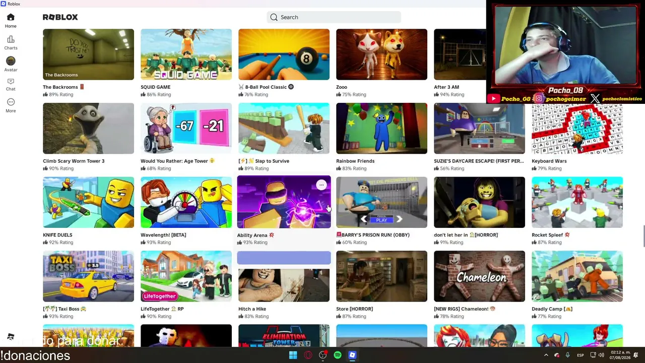The height and width of the screenshot is (363, 645).
Task: Open the notifications bell icon
Action: 636,355
